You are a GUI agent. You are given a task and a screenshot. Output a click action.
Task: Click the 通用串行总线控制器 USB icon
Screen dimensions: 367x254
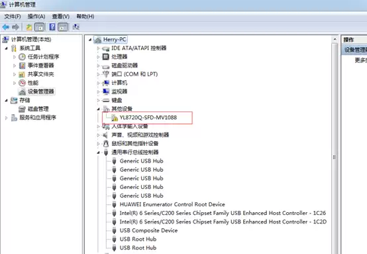(106, 153)
